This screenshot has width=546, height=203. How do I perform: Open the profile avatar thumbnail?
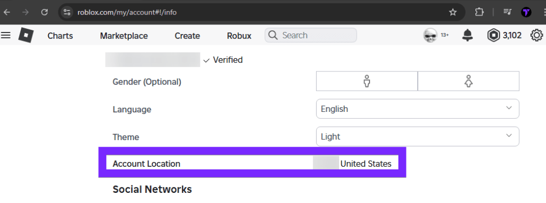430,35
